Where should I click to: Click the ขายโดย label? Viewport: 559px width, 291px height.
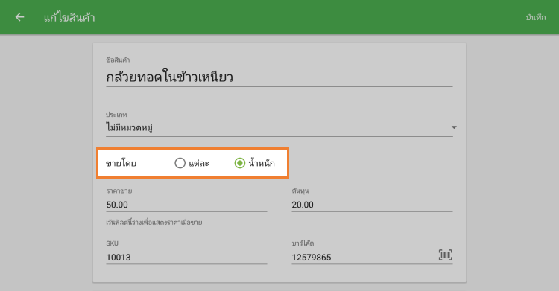coord(121,164)
